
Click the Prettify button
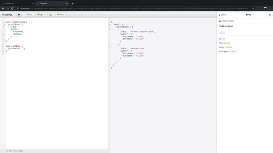[x=29, y=14]
